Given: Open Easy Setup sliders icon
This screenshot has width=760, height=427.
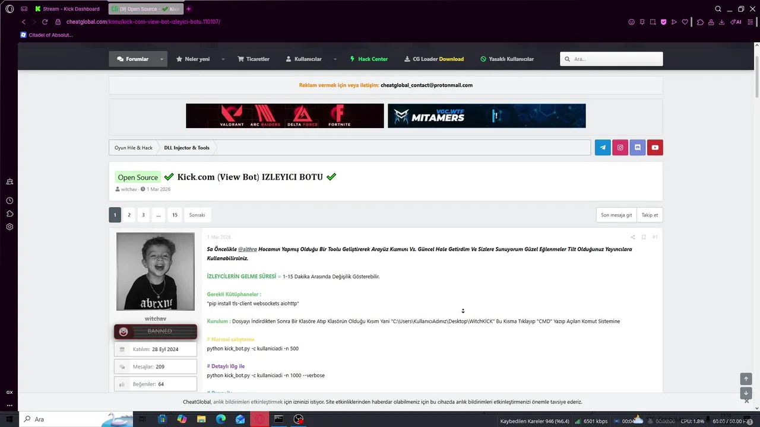Looking at the screenshot, I should (x=749, y=22).
